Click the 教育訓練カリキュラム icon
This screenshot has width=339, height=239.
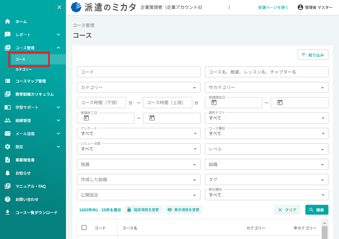tap(8, 94)
